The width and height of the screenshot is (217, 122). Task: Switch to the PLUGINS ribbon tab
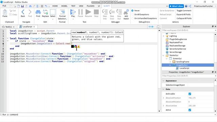[91, 6]
